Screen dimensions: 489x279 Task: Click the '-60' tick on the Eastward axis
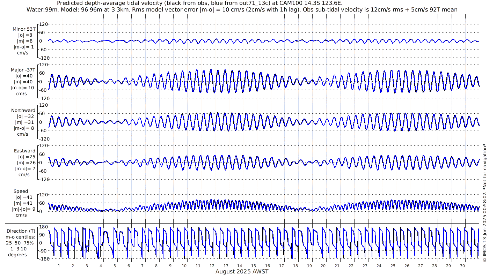[43, 171]
